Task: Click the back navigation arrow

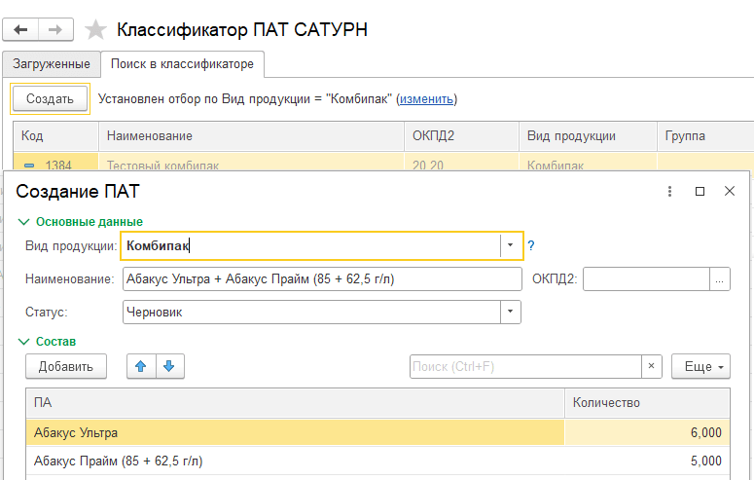Action: click(x=21, y=29)
